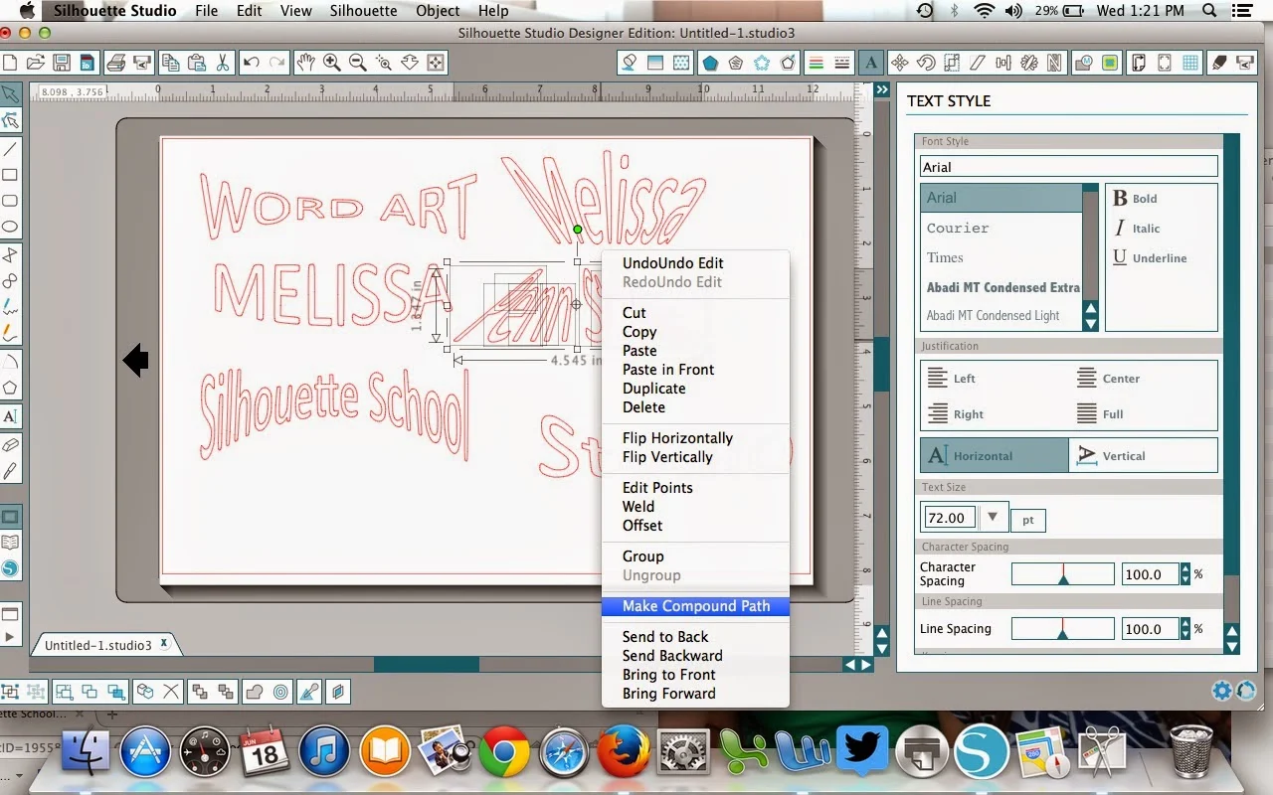Viewport: 1273px width, 795px height.
Task: Open the Rotate panel icon
Action: [926, 63]
